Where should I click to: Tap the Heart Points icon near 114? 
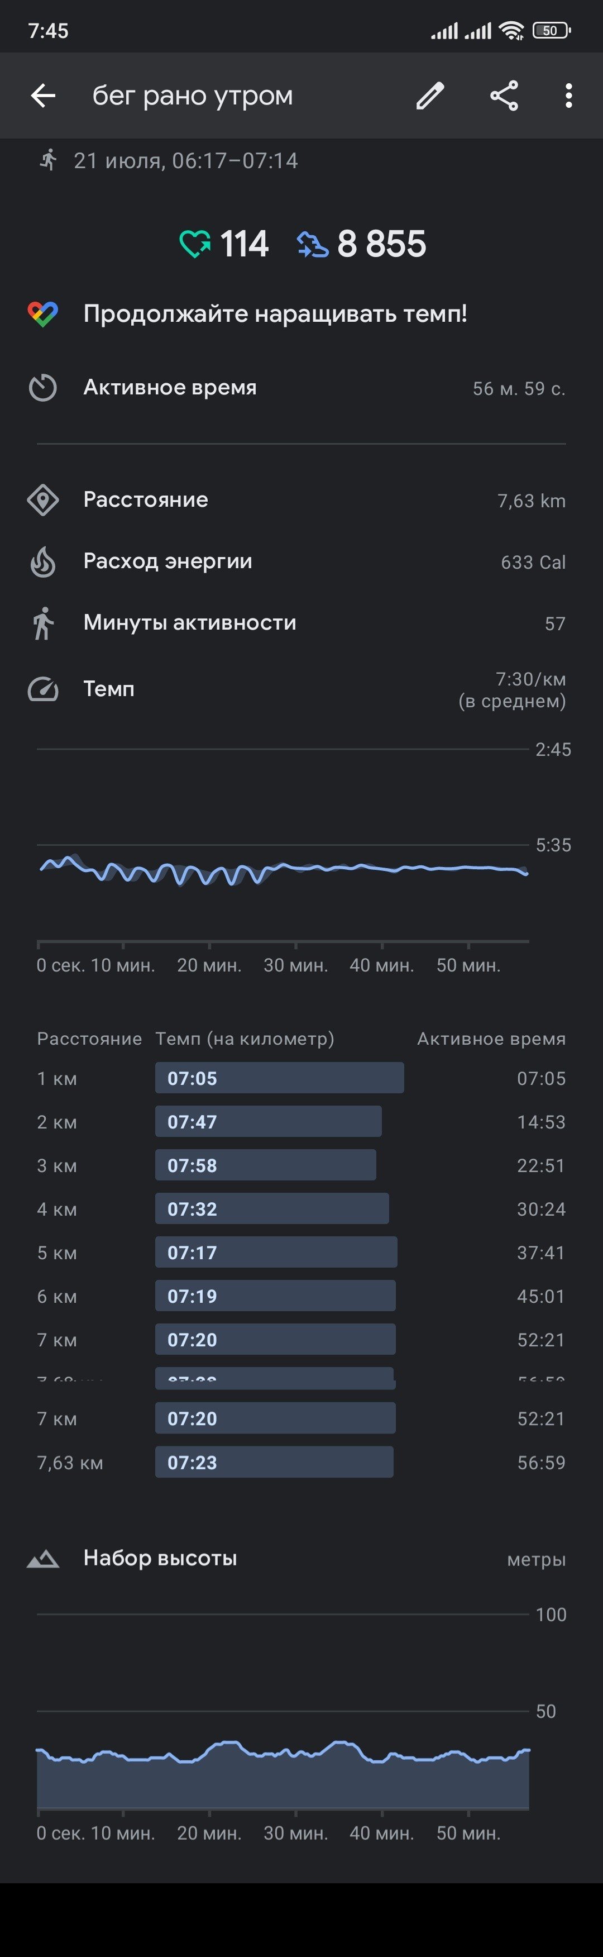pos(195,244)
